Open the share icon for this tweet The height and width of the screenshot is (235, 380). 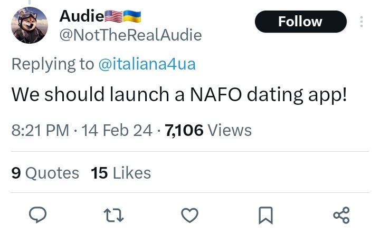(x=341, y=214)
